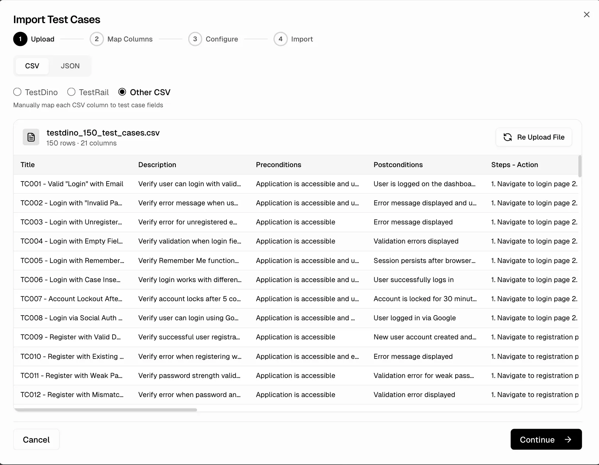Click the vertical table scrollbar
The width and height of the screenshot is (599, 465).
(x=580, y=166)
